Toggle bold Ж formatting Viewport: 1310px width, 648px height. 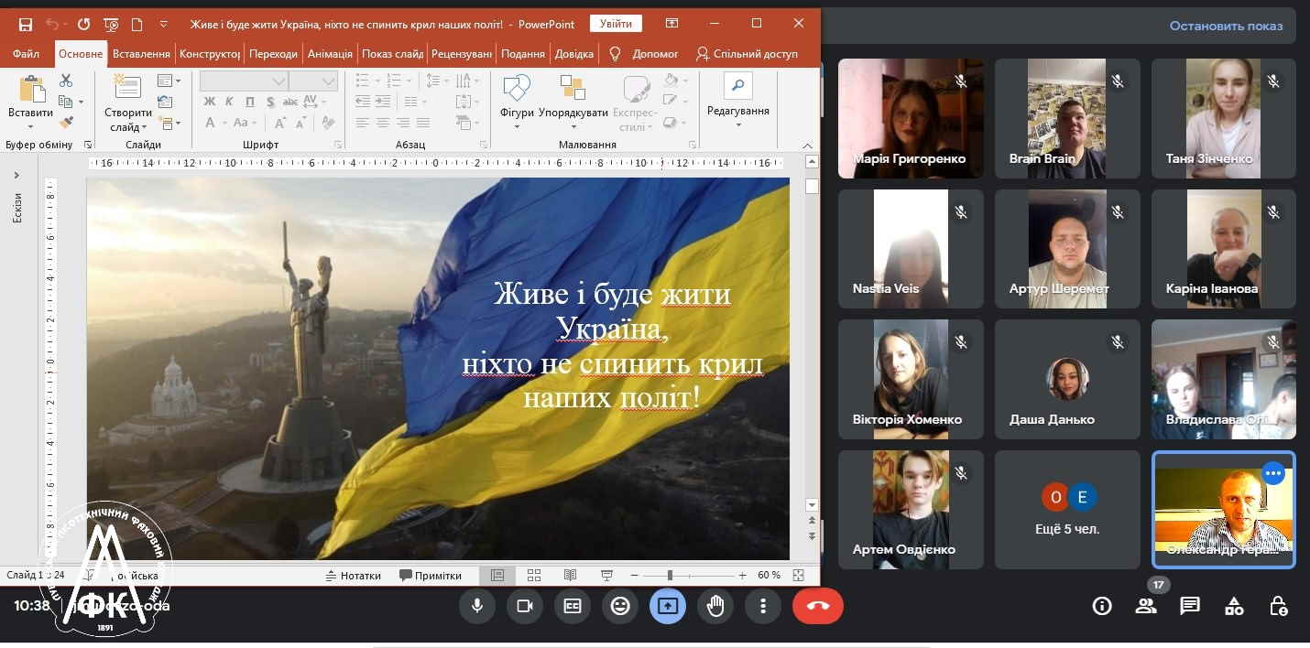coord(210,102)
